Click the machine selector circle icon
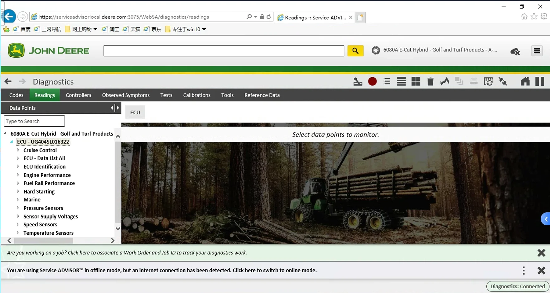 coord(376,50)
